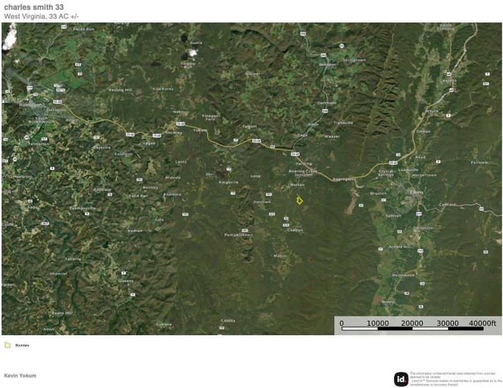Click the highway shield near South Crossing

tap(448, 73)
